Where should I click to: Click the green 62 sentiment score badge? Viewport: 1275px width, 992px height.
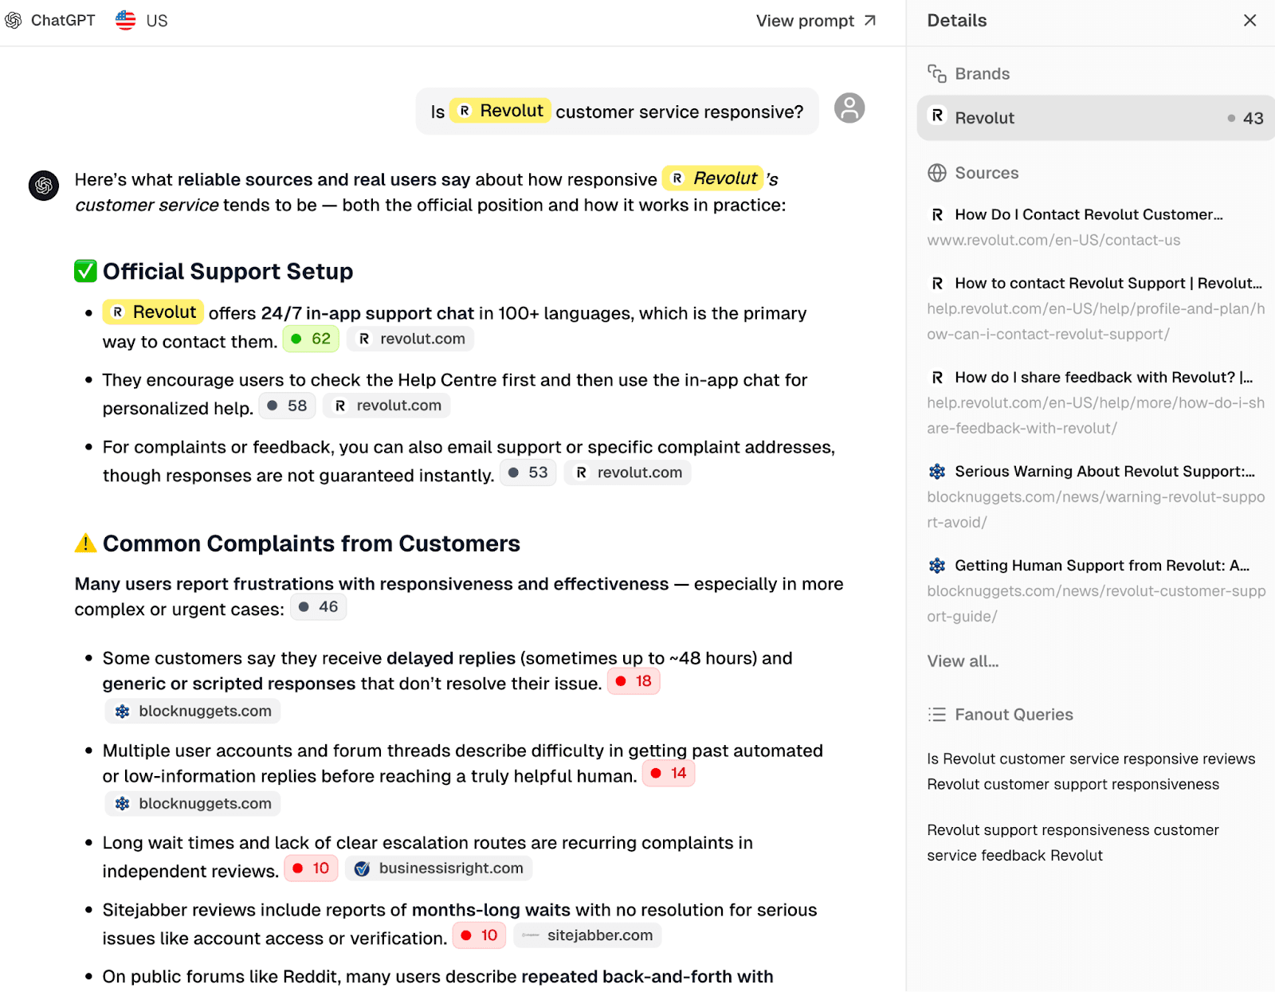tap(311, 339)
